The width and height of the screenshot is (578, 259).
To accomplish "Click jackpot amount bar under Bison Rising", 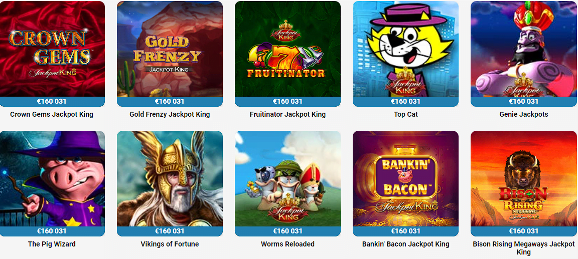I will (523, 231).
